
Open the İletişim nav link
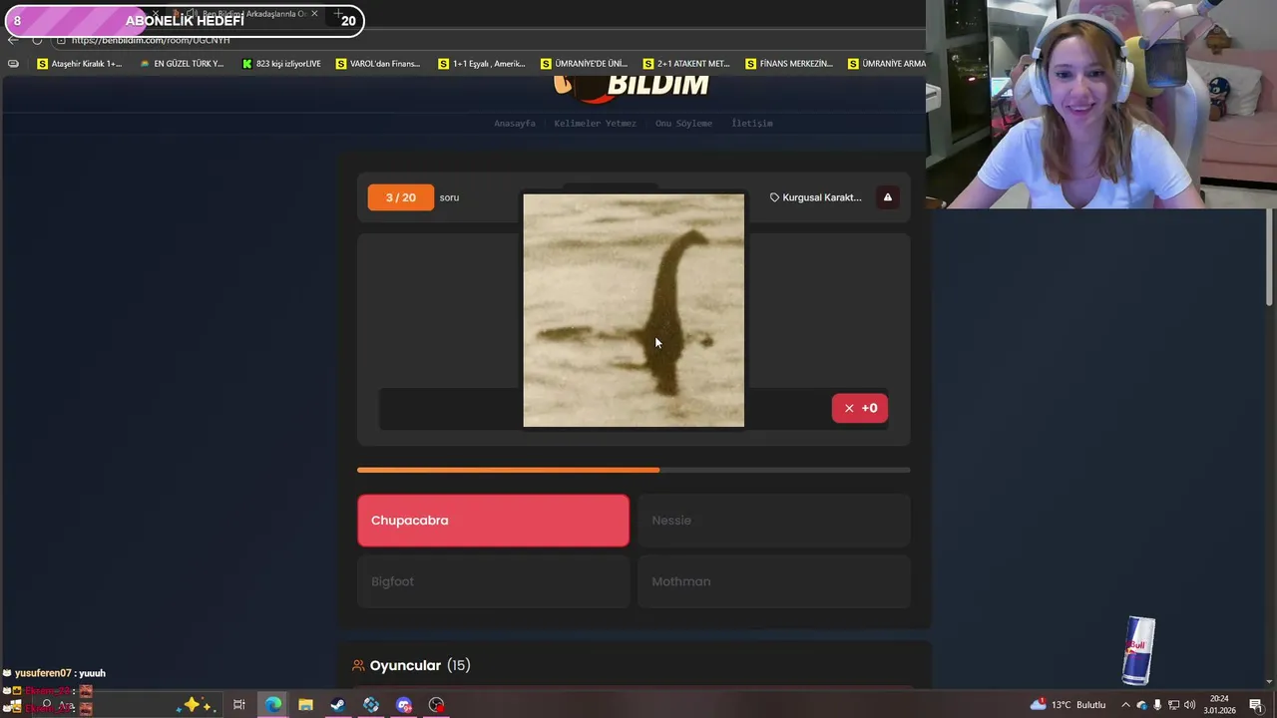click(x=752, y=124)
